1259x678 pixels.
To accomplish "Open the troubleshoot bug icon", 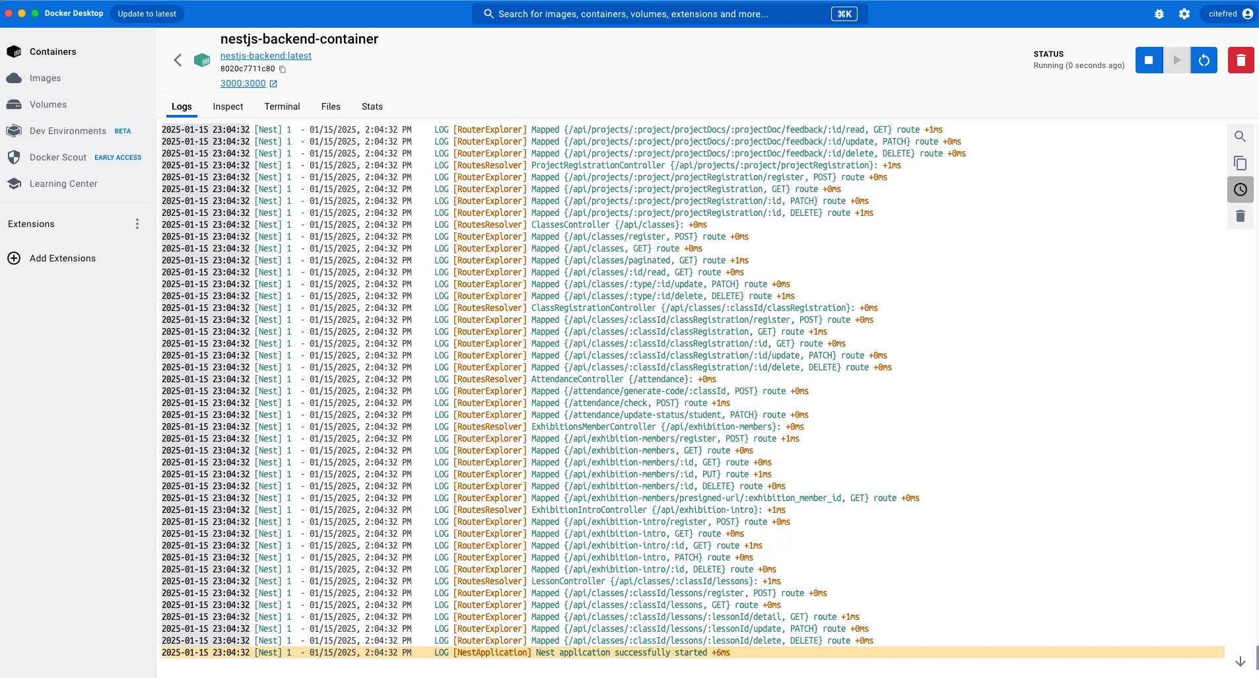I will pyautogui.click(x=1159, y=14).
